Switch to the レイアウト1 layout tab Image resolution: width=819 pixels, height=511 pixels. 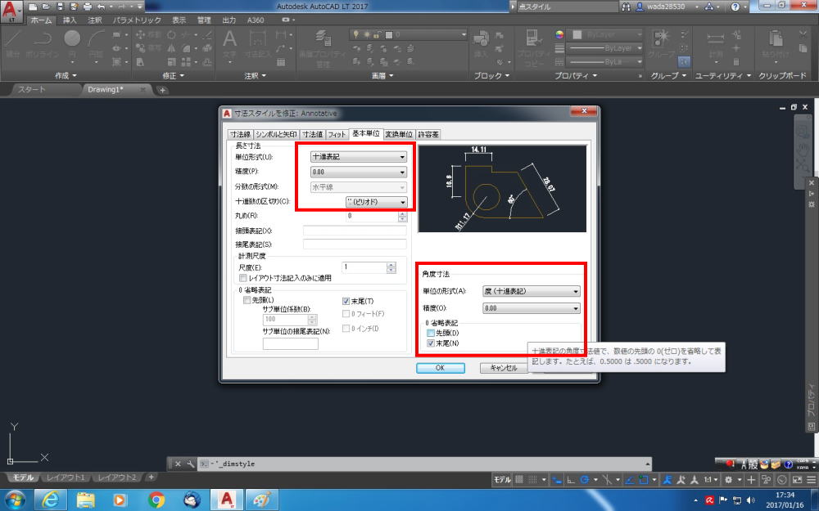[66, 477]
